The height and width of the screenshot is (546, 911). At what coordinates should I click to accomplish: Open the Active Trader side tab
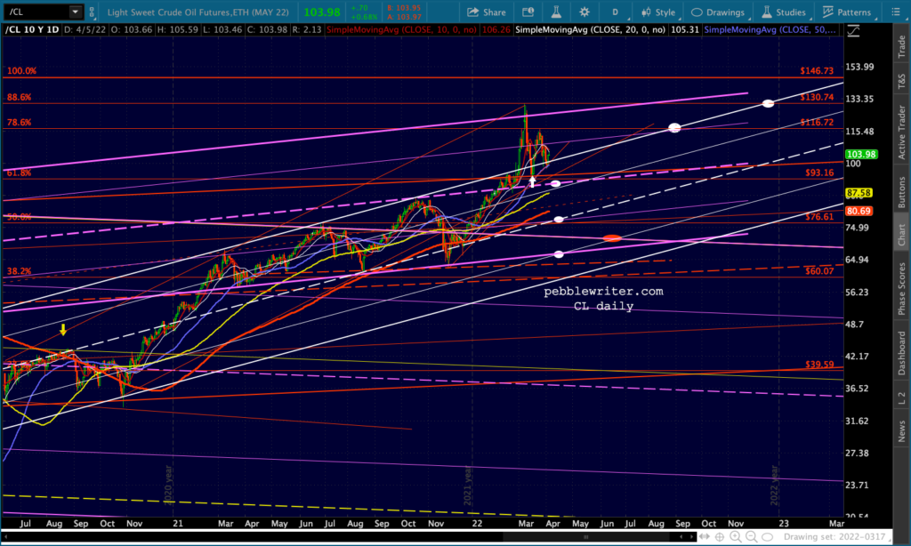pos(902,132)
